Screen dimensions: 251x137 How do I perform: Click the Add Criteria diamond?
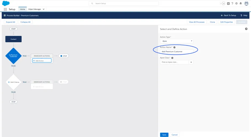[13, 82]
